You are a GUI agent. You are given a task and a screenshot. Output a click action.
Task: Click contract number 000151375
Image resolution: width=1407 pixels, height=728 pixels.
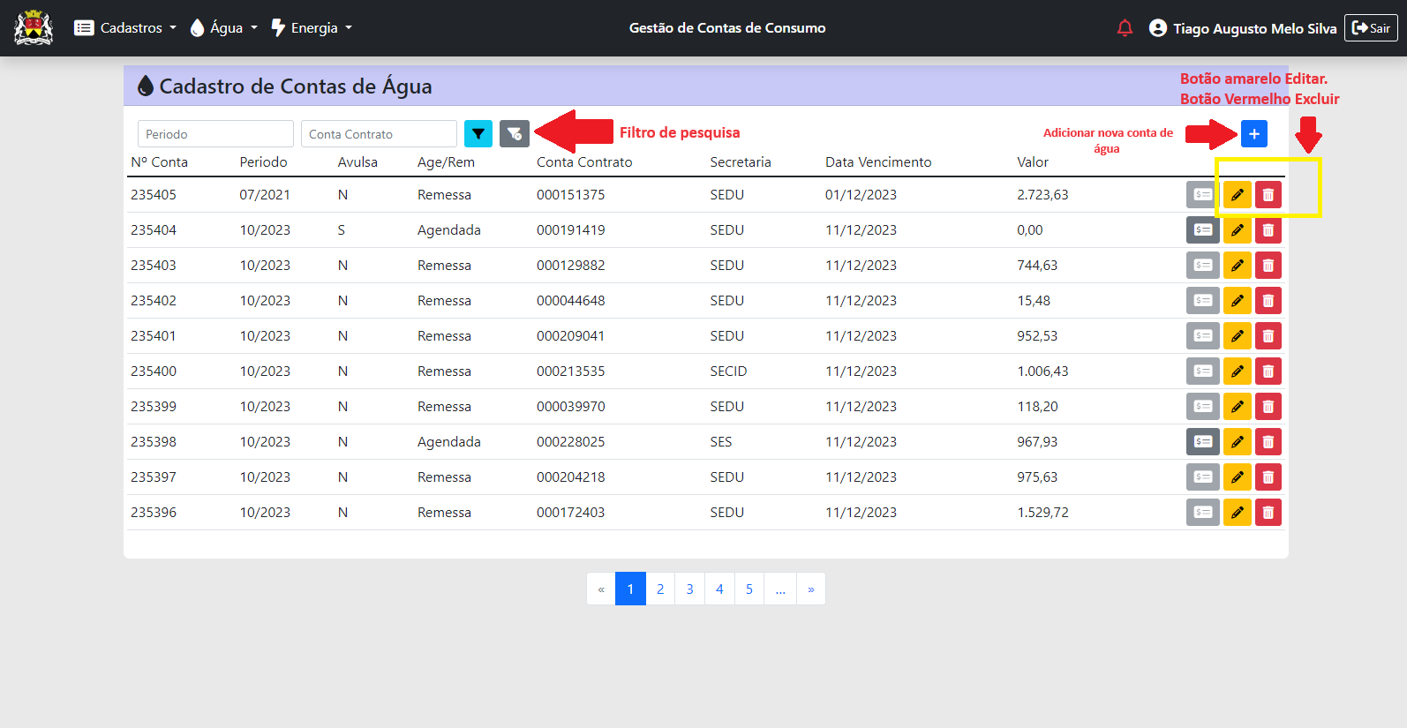[x=571, y=194]
